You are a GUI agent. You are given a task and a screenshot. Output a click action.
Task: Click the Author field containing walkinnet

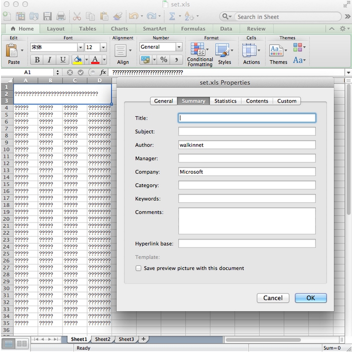click(247, 145)
